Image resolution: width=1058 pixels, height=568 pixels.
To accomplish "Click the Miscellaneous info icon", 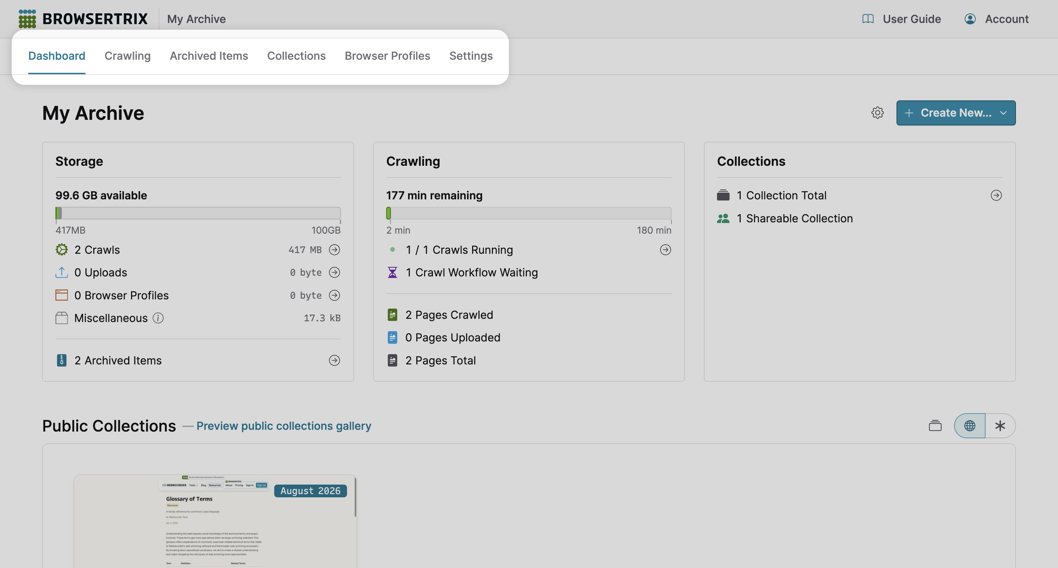I will (158, 318).
